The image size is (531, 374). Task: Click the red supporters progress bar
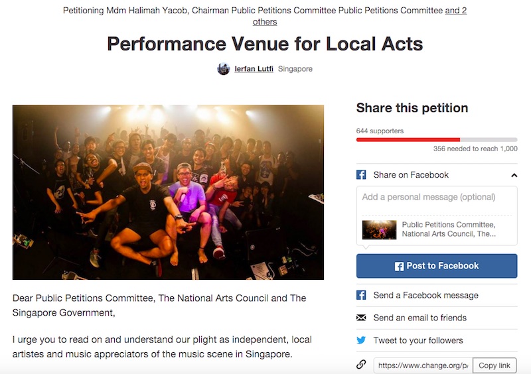(408, 139)
